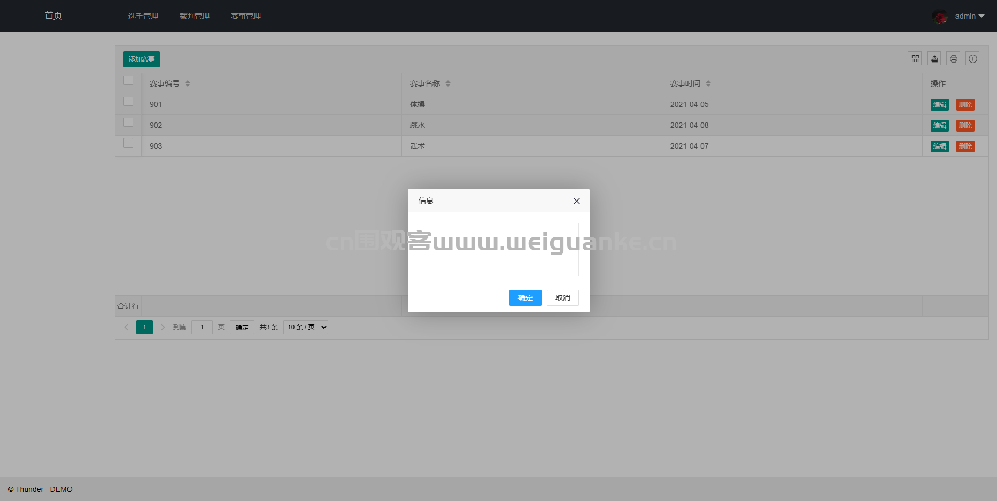Select page 1 in pagination

[x=144, y=327]
